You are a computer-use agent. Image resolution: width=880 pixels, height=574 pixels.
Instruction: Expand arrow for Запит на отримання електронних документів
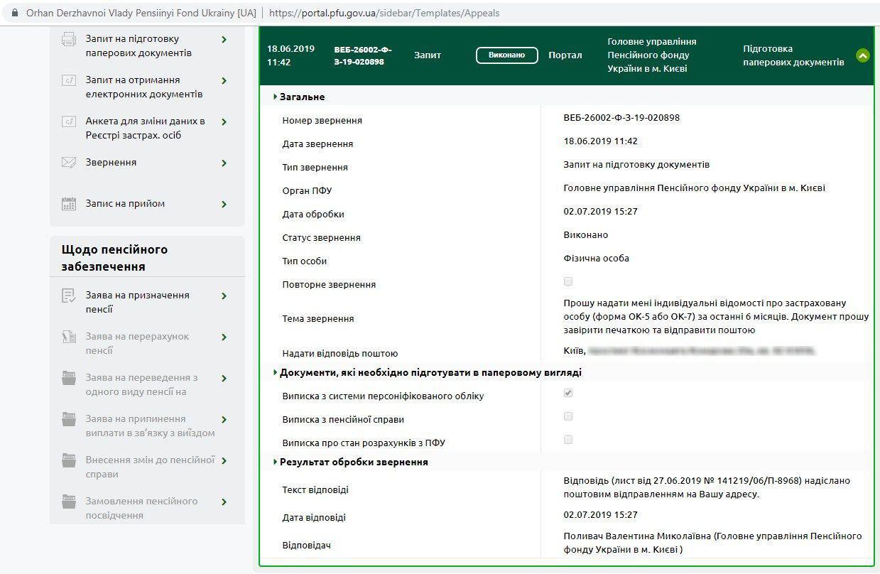click(224, 80)
